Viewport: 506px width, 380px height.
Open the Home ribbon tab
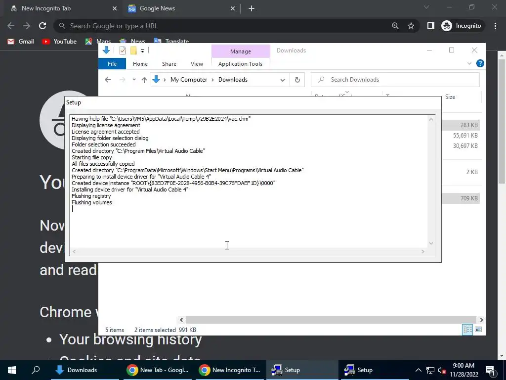click(x=140, y=64)
